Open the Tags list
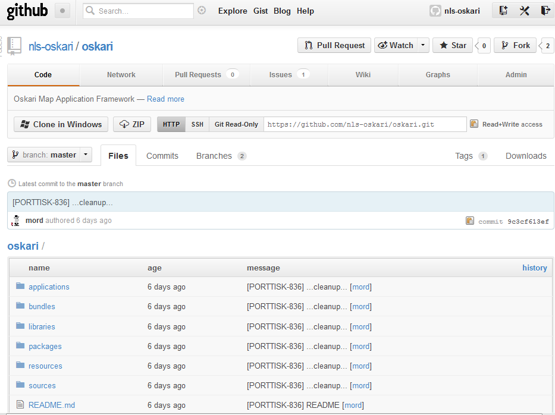Viewport: 555px width, 415px height. [471, 156]
